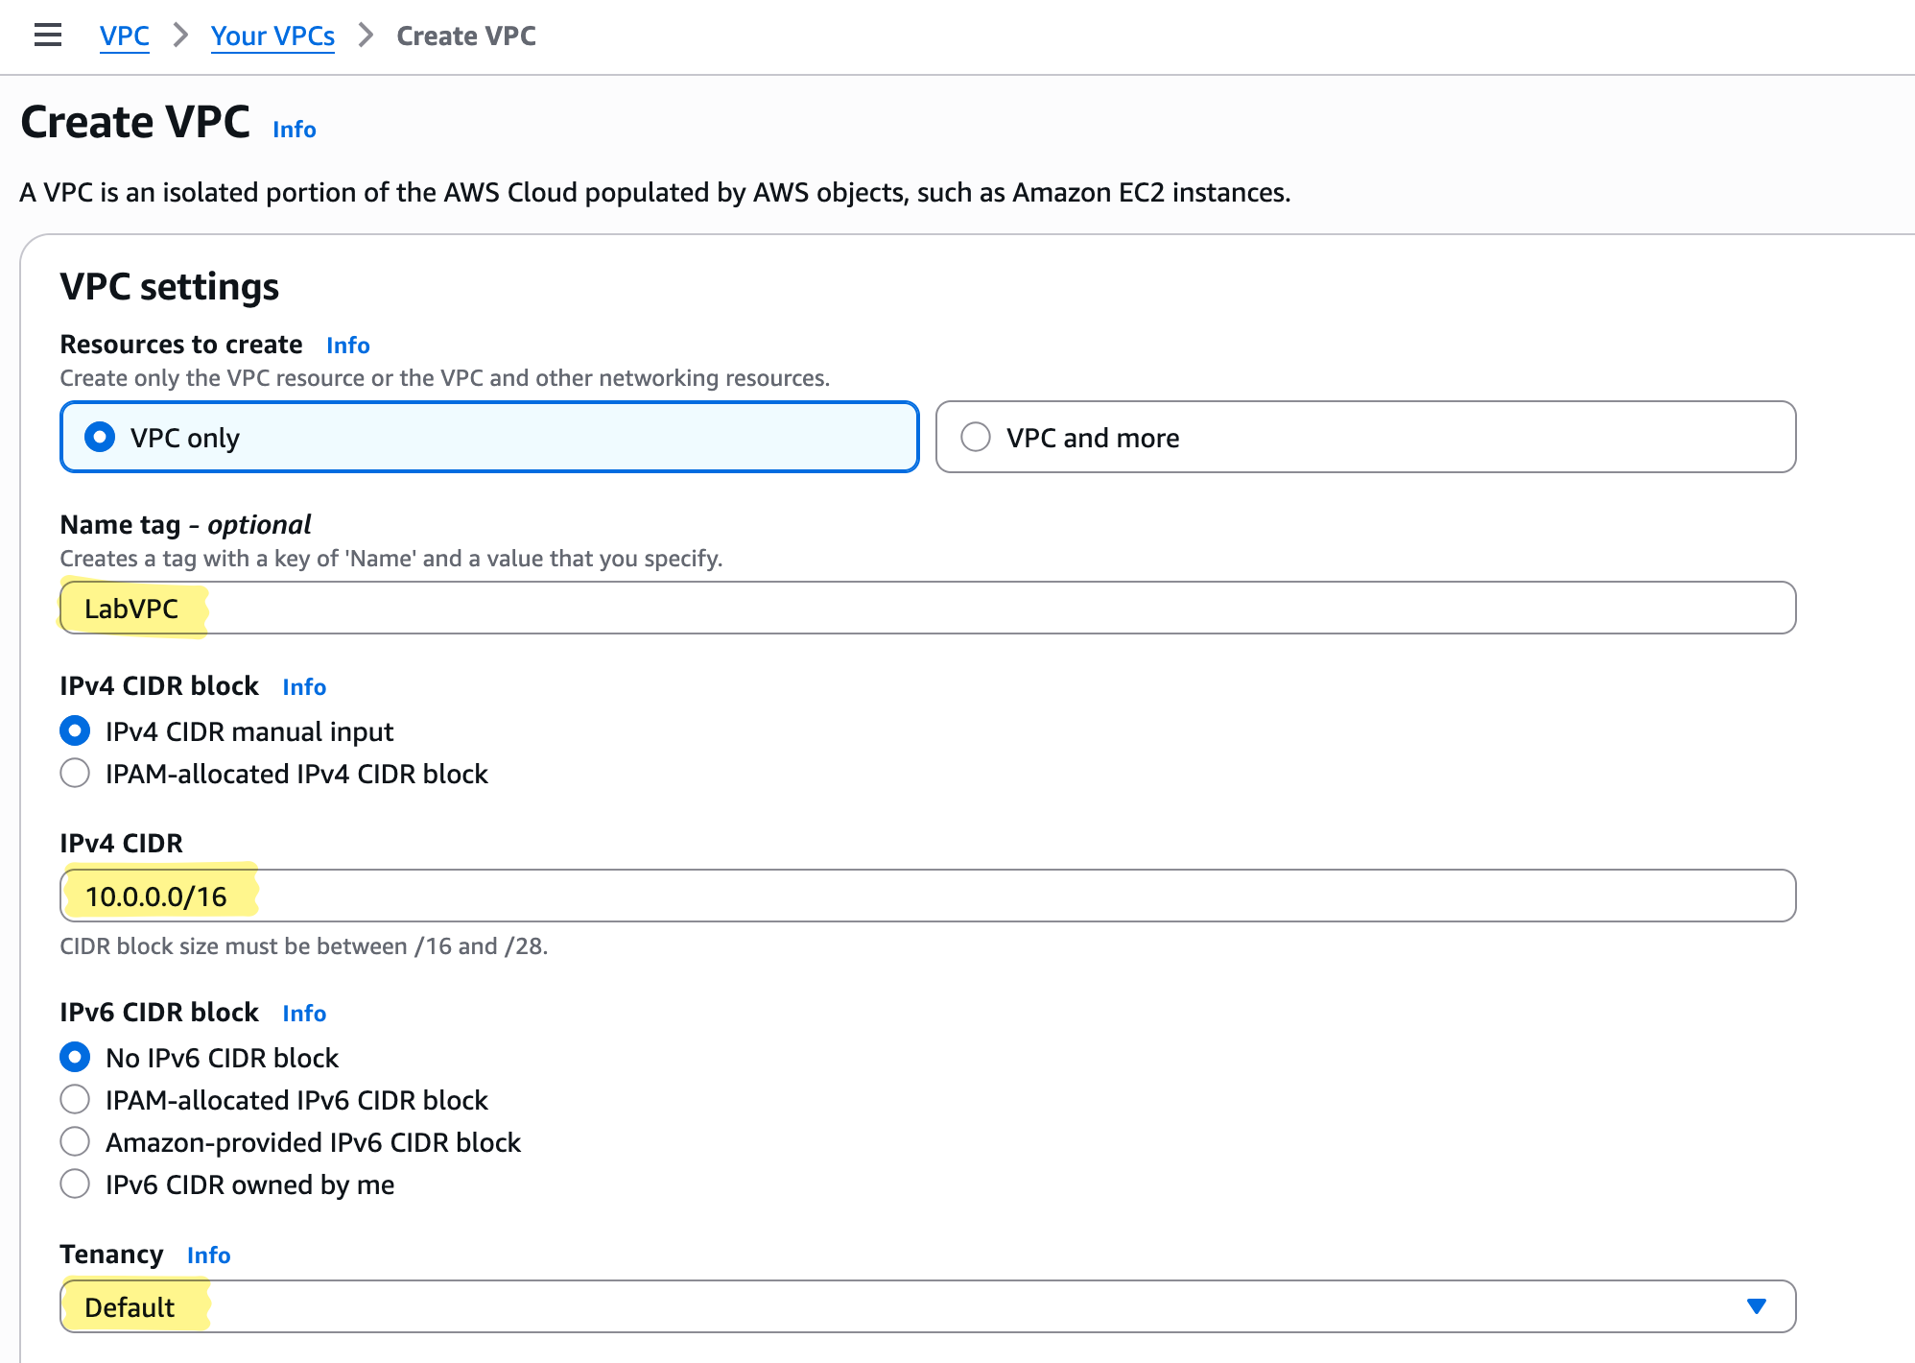Click the IPv4 CIDR text field
Screen dimensions: 1915x1363
coord(927,897)
